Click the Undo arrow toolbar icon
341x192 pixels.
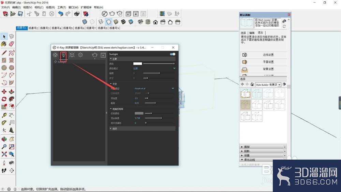click(61, 14)
